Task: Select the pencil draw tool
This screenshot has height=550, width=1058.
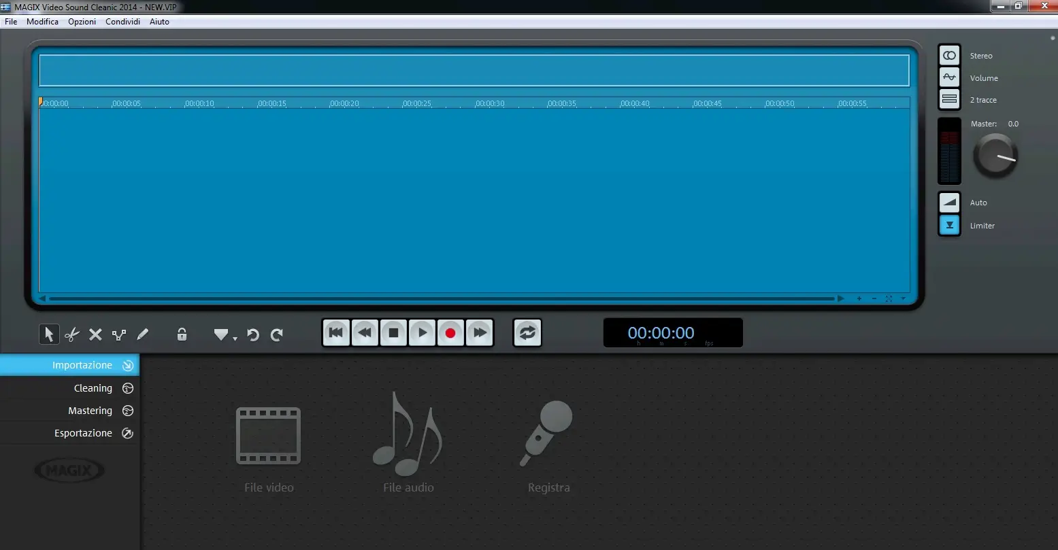Action: point(142,334)
